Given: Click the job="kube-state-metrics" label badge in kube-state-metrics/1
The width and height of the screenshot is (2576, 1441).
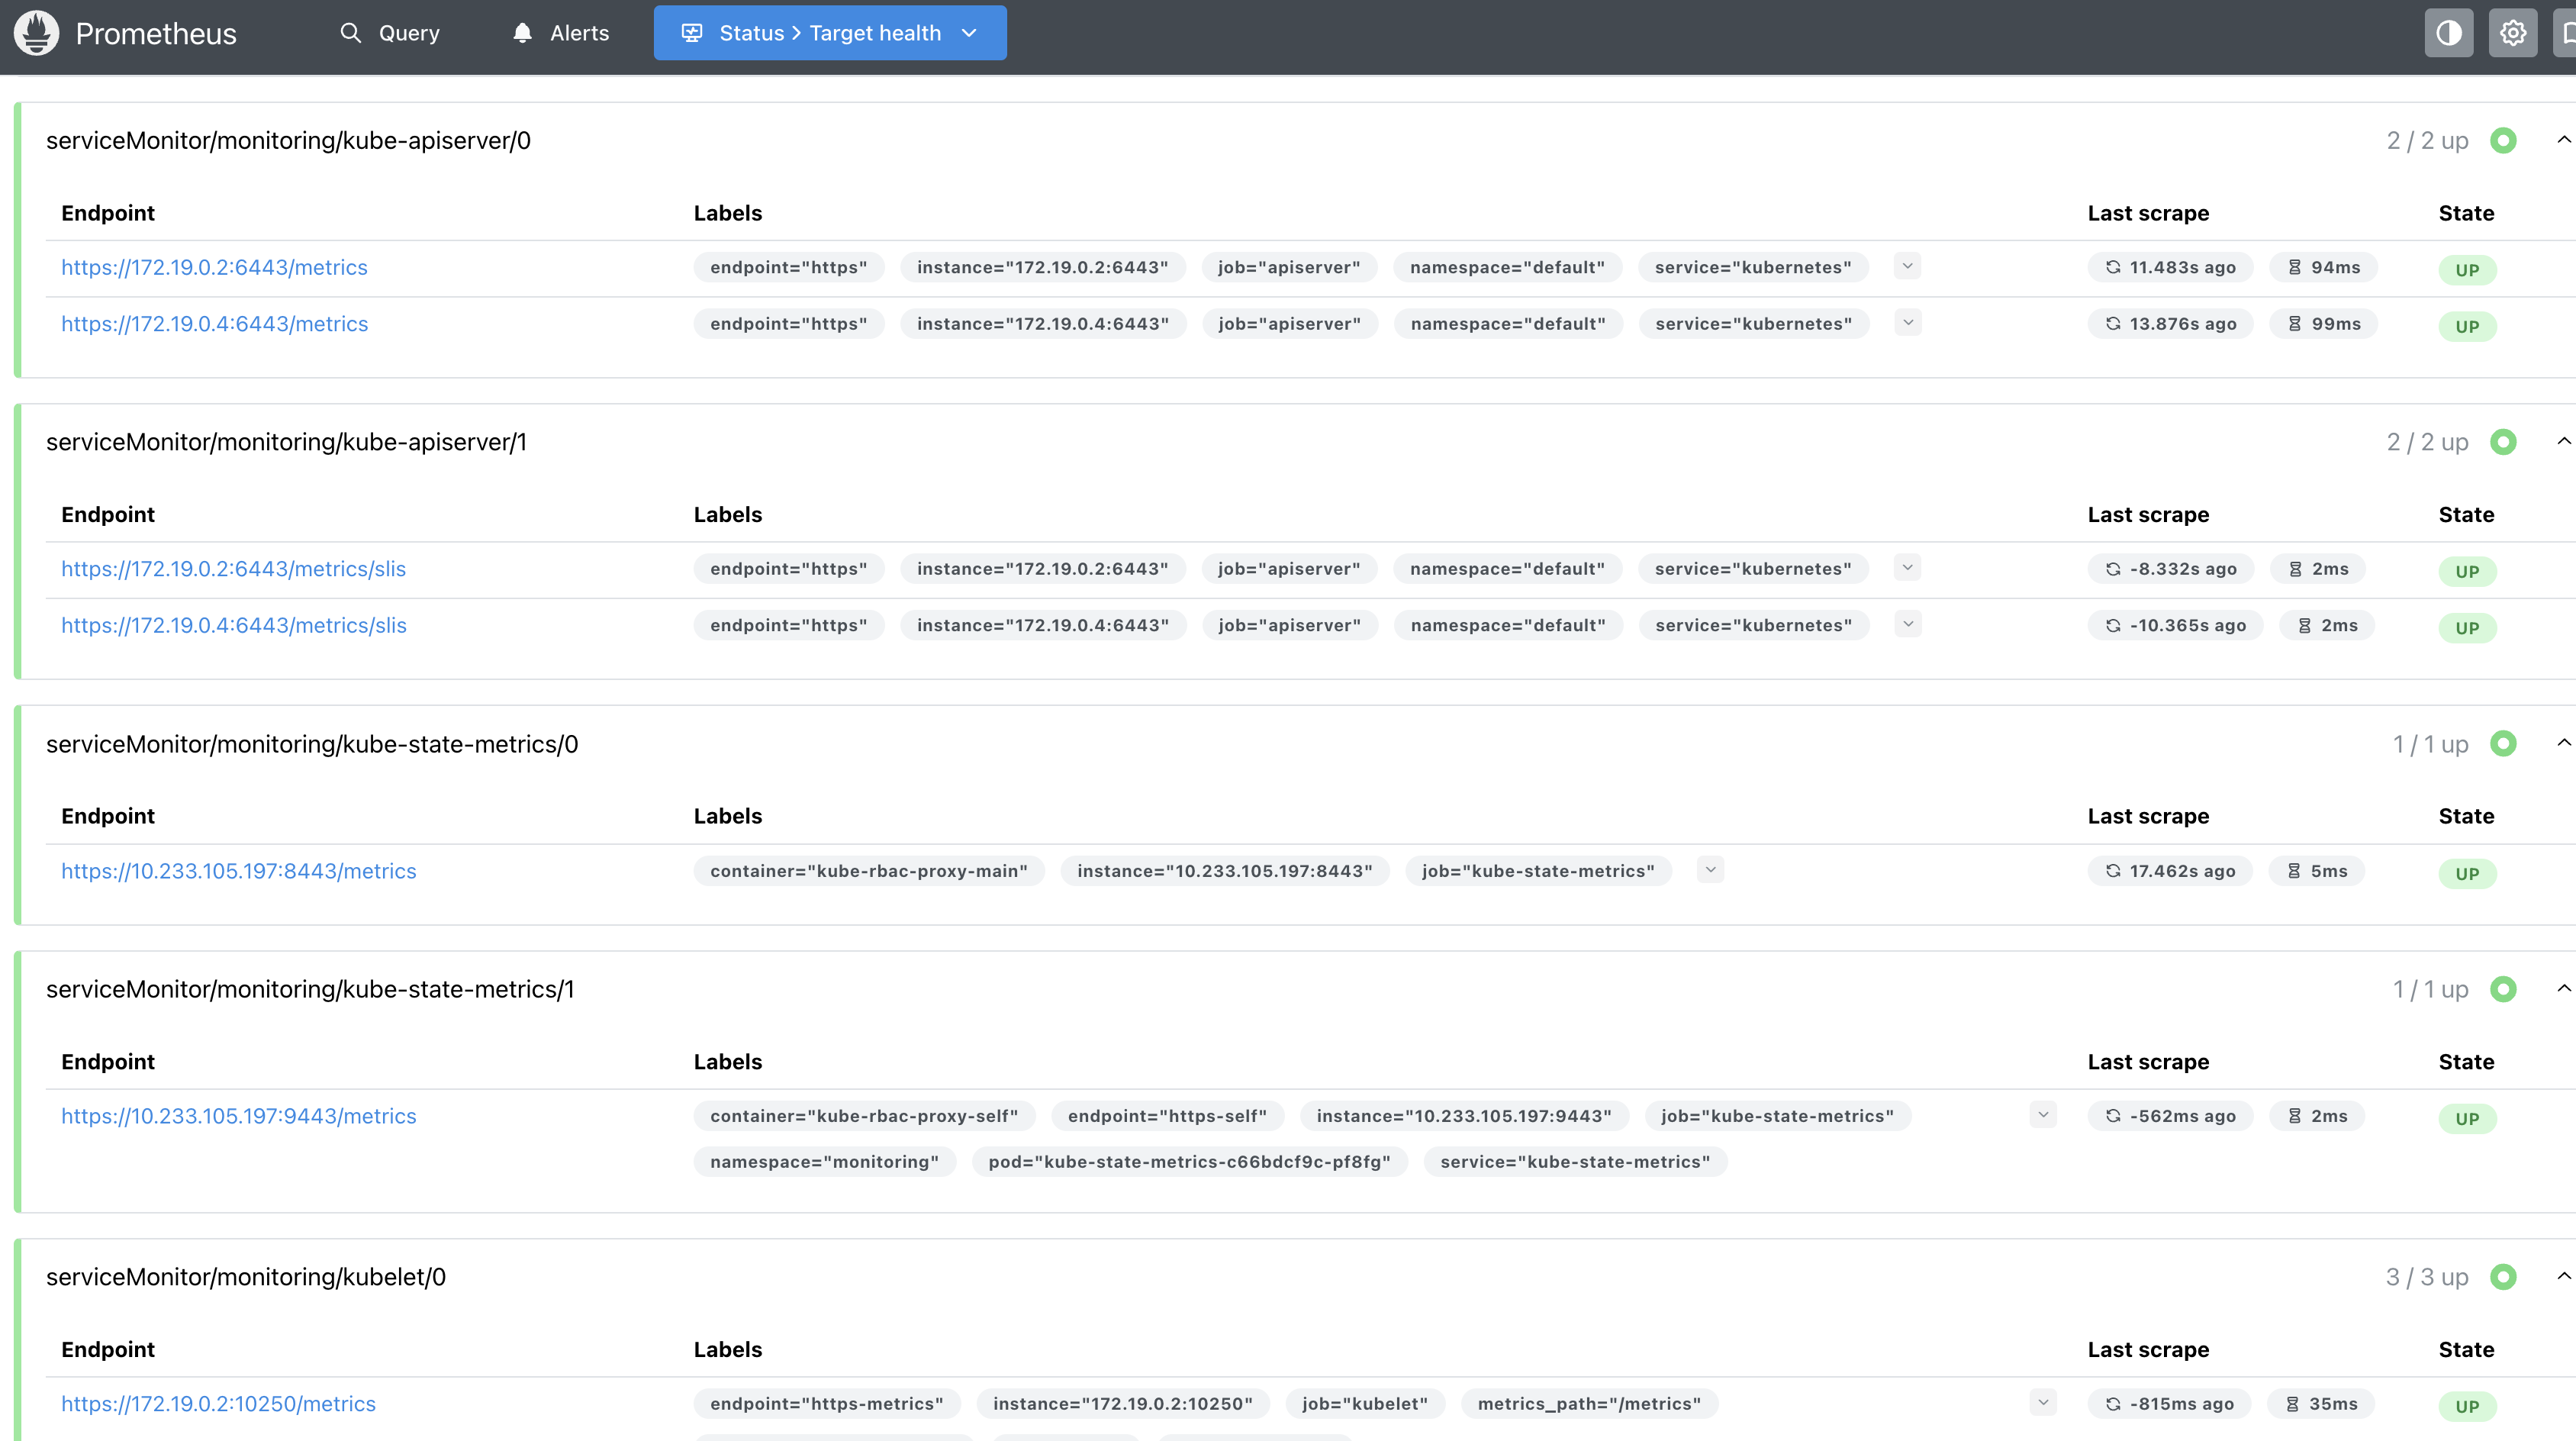Looking at the screenshot, I should click(x=1777, y=1116).
